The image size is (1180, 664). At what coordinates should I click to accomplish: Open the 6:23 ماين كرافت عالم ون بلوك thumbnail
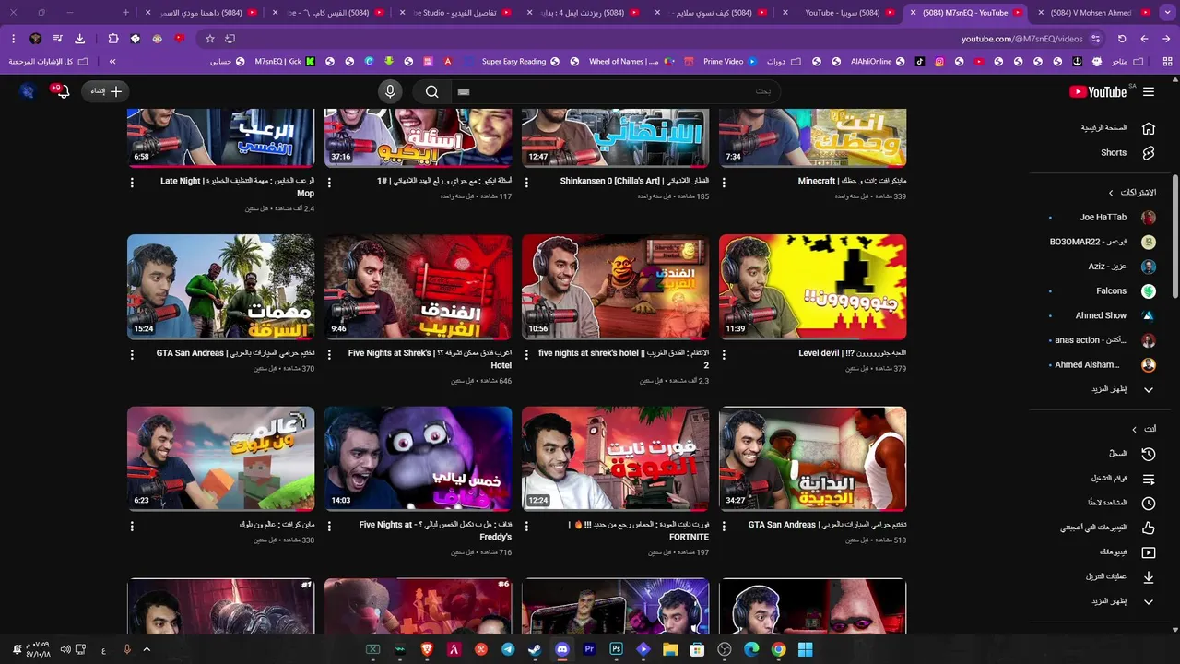221,458
